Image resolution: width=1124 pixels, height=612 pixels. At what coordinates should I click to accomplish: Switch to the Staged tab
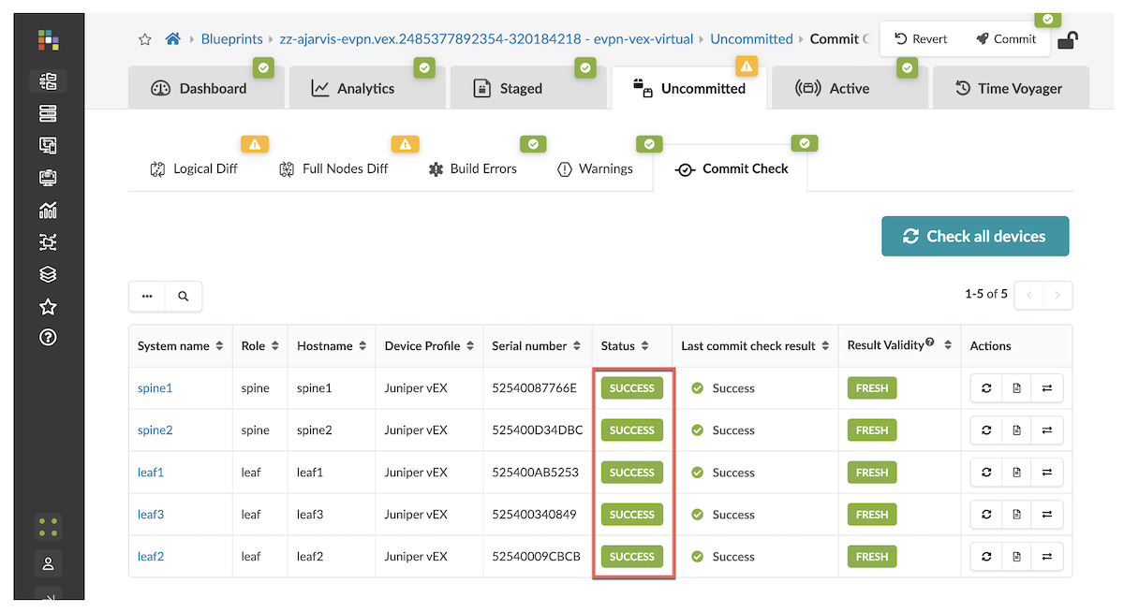(527, 88)
